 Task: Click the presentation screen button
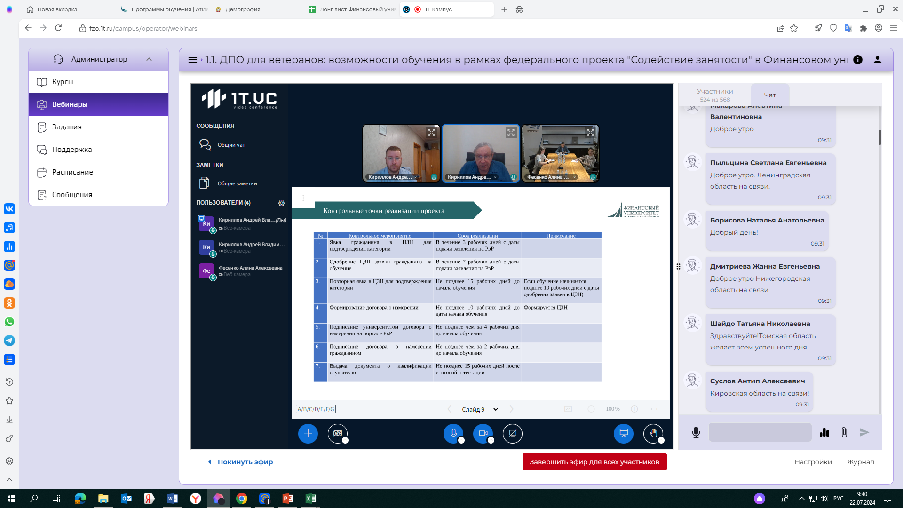624,433
